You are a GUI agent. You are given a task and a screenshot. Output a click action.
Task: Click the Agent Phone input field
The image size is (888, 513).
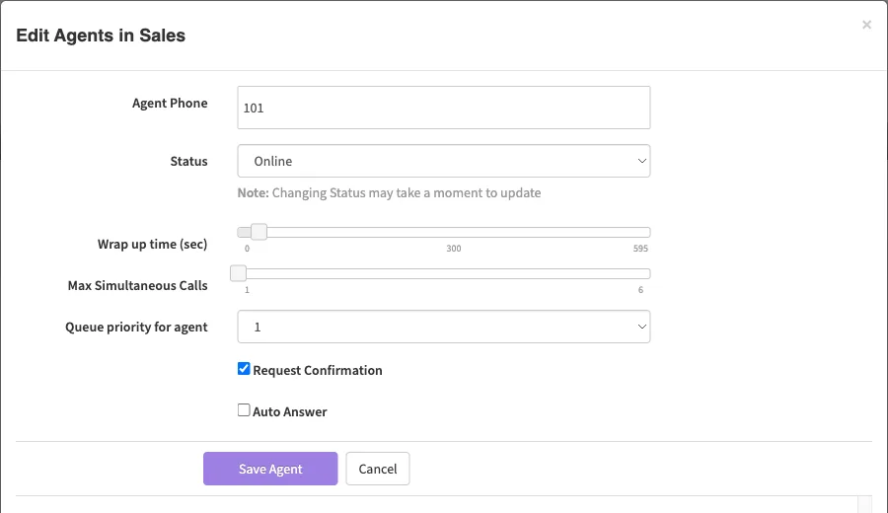point(443,108)
